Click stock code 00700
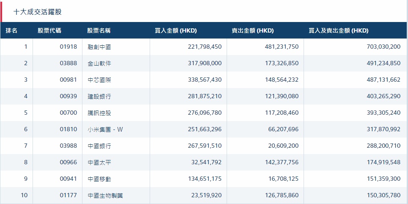This screenshot has width=408, height=204. point(68,113)
